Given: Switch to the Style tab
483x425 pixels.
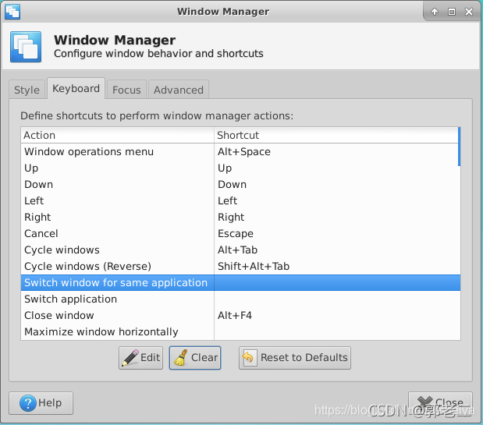Looking at the screenshot, I should (x=27, y=90).
